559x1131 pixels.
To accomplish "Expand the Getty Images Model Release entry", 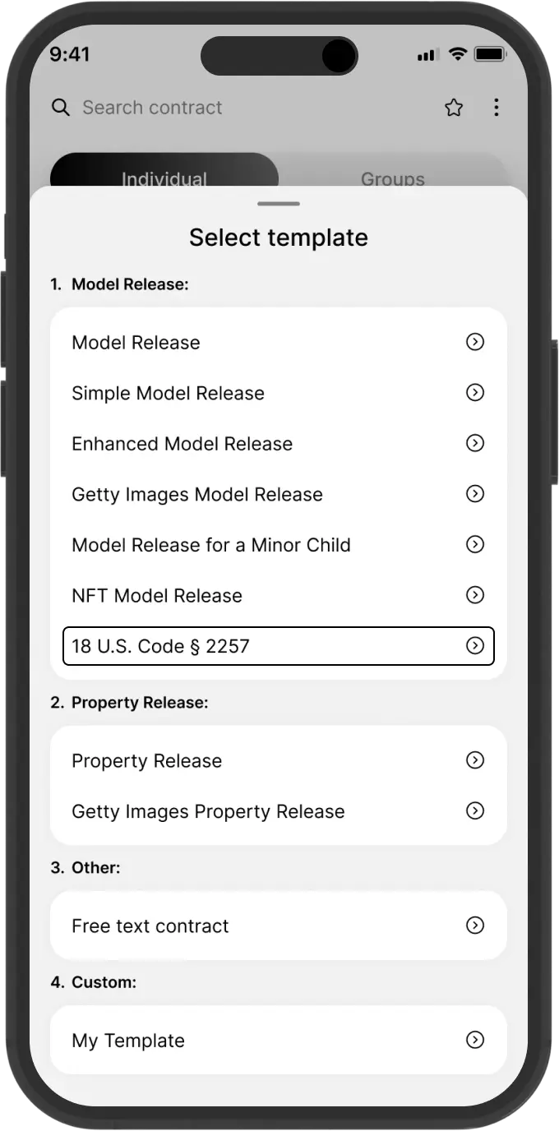I will 474,494.
